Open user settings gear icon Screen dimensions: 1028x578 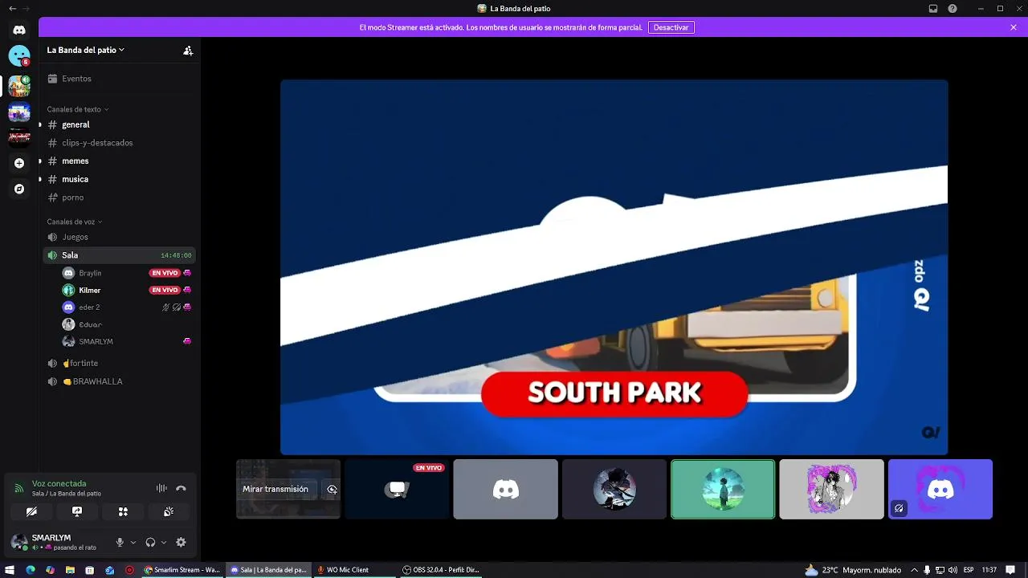point(181,543)
